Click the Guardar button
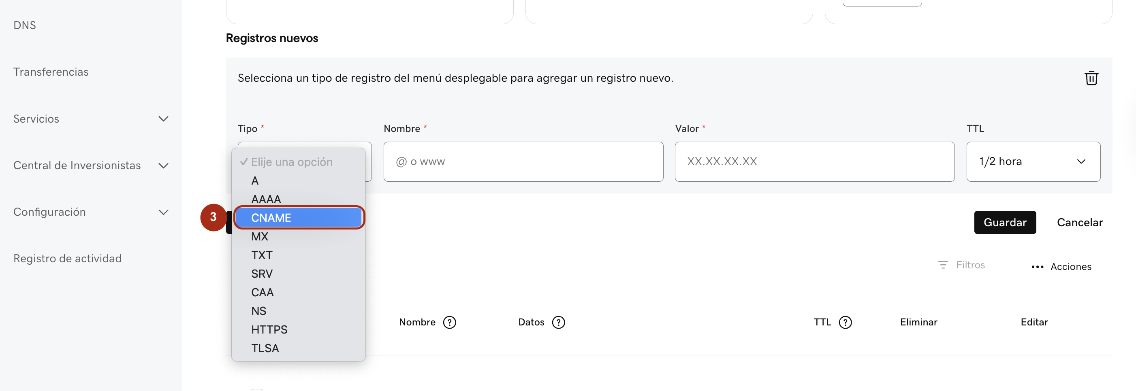This screenshot has height=391, width=1136. click(x=1005, y=223)
